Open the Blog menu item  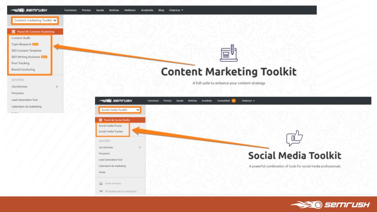[161, 10]
